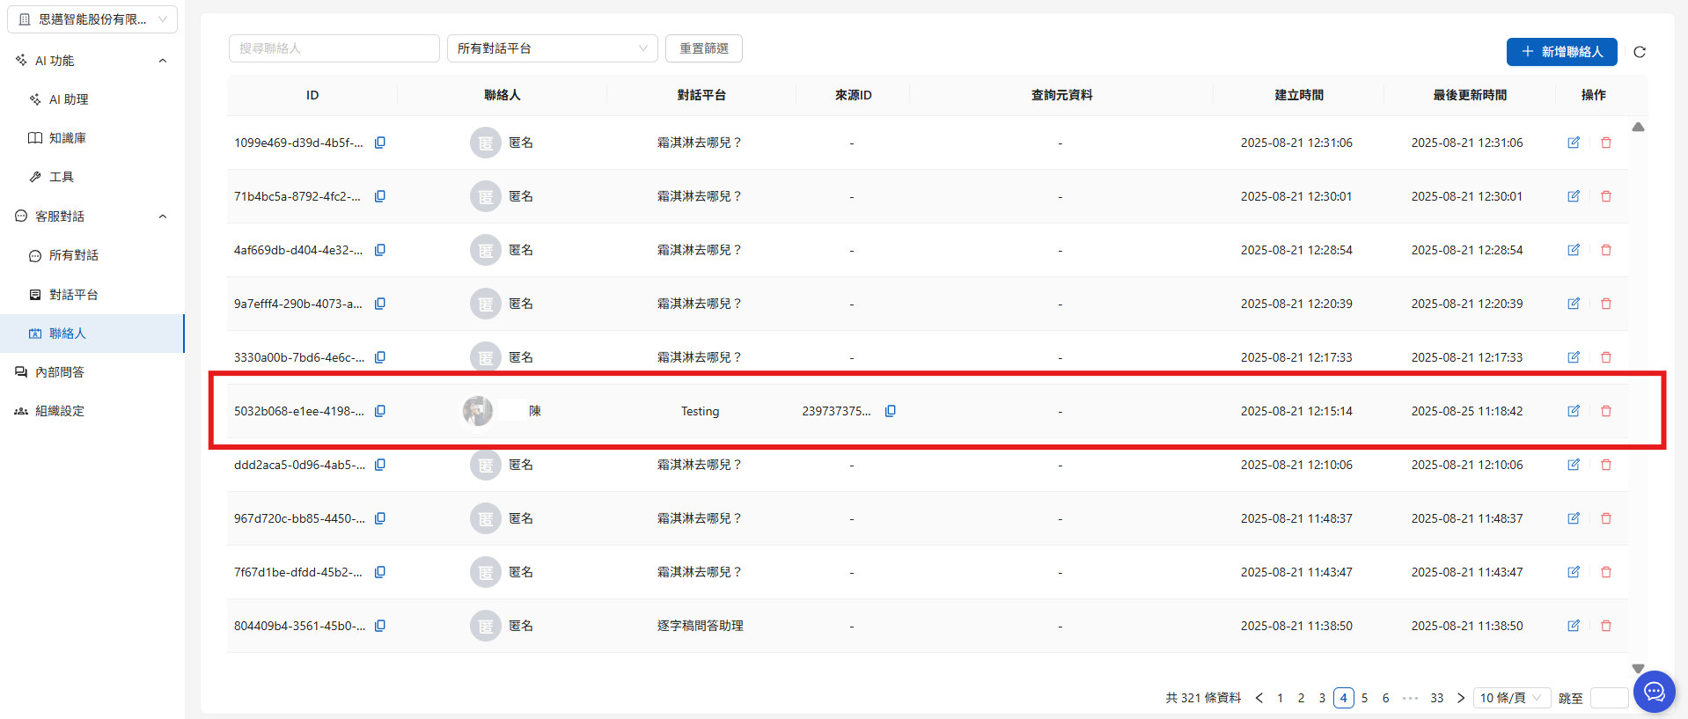Screen dimensions: 1688x719
Task: Click the 新增聯絡人 button
Action: (1561, 52)
